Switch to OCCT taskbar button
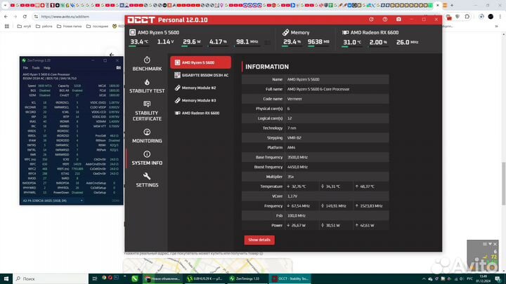The image size is (506, 284). point(290,278)
